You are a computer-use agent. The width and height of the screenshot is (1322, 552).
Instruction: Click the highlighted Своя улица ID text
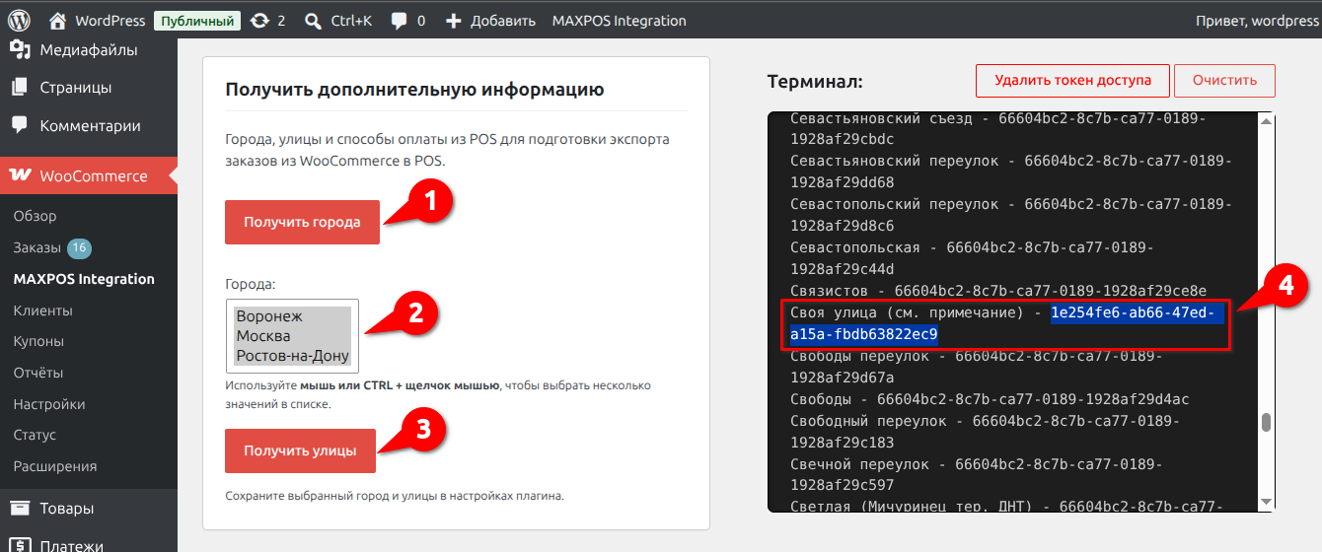(x=1006, y=324)
